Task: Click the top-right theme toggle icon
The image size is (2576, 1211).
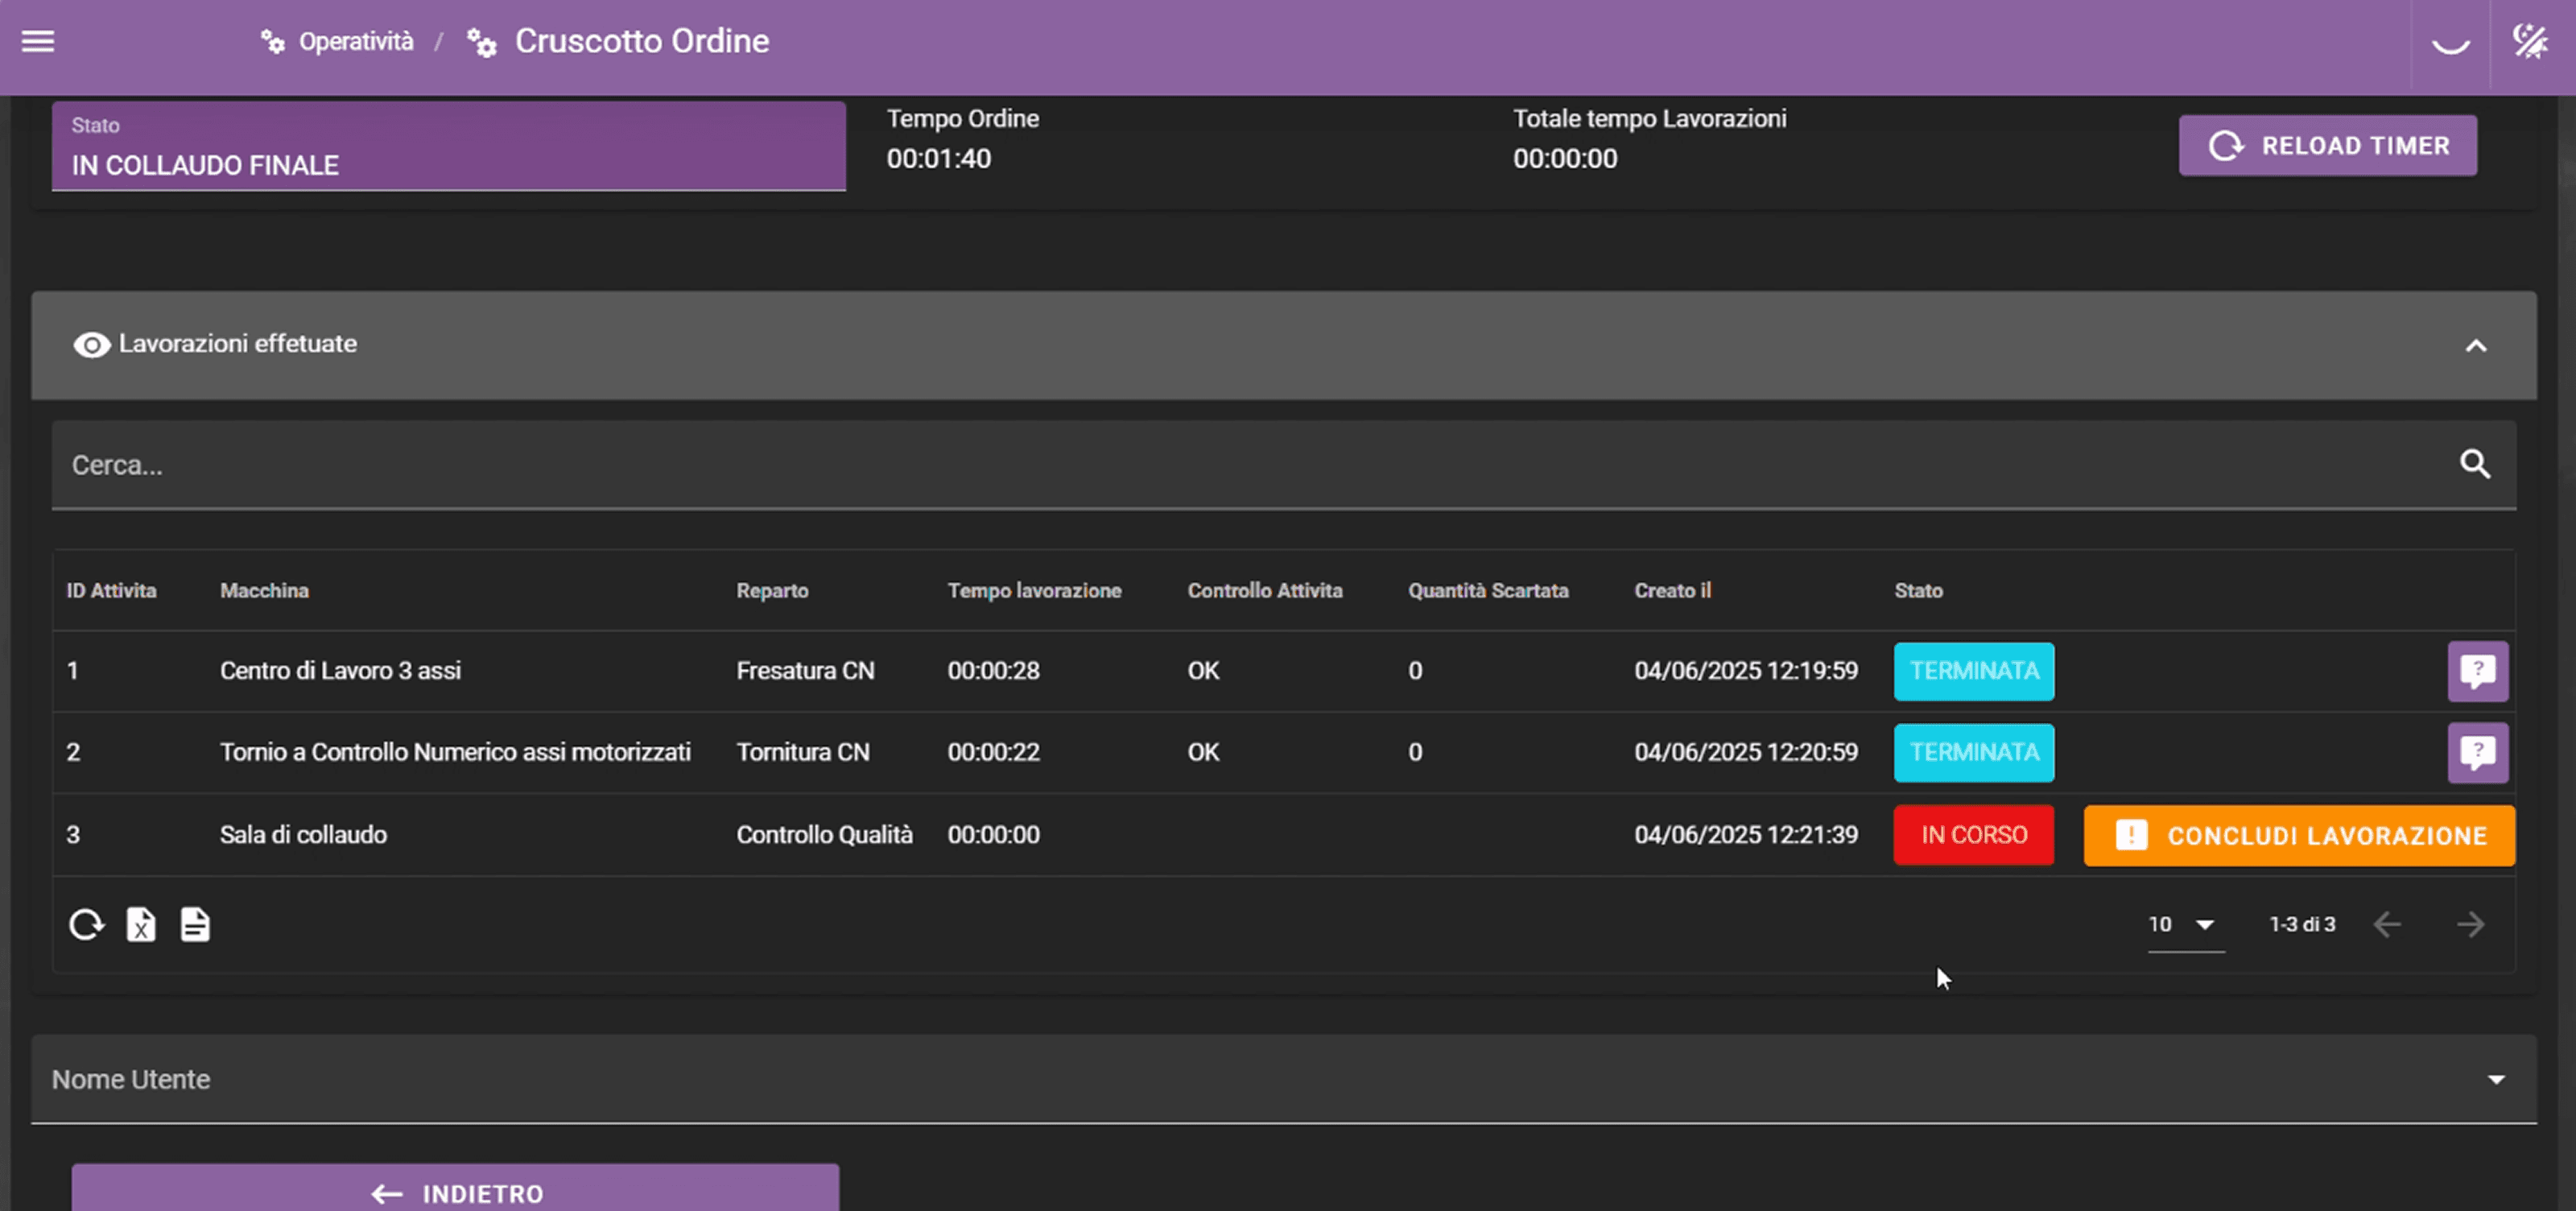Action: tap(2530, 42)
